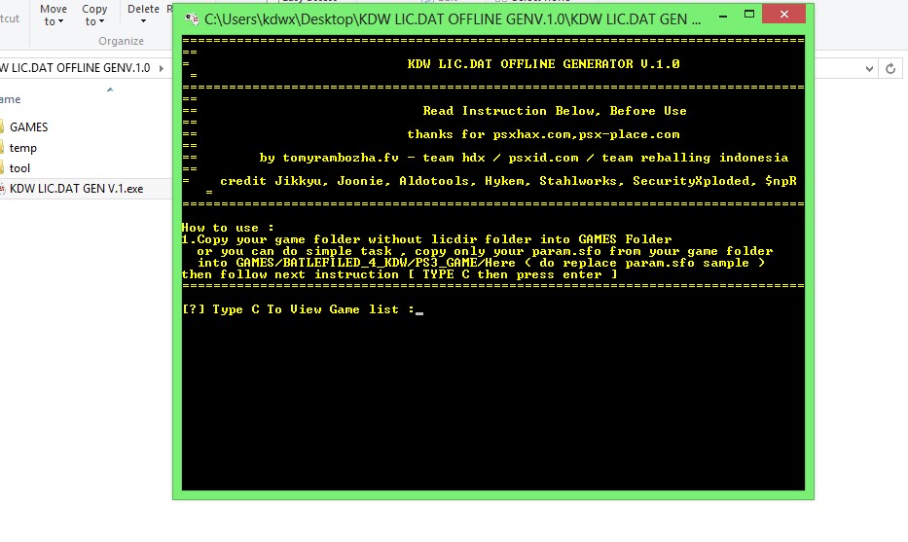Image resolution: width=908 pixels, height=542 pixels.
Task: Click the '1.Copy your game folder' instruction line
Action: (427, 239)
